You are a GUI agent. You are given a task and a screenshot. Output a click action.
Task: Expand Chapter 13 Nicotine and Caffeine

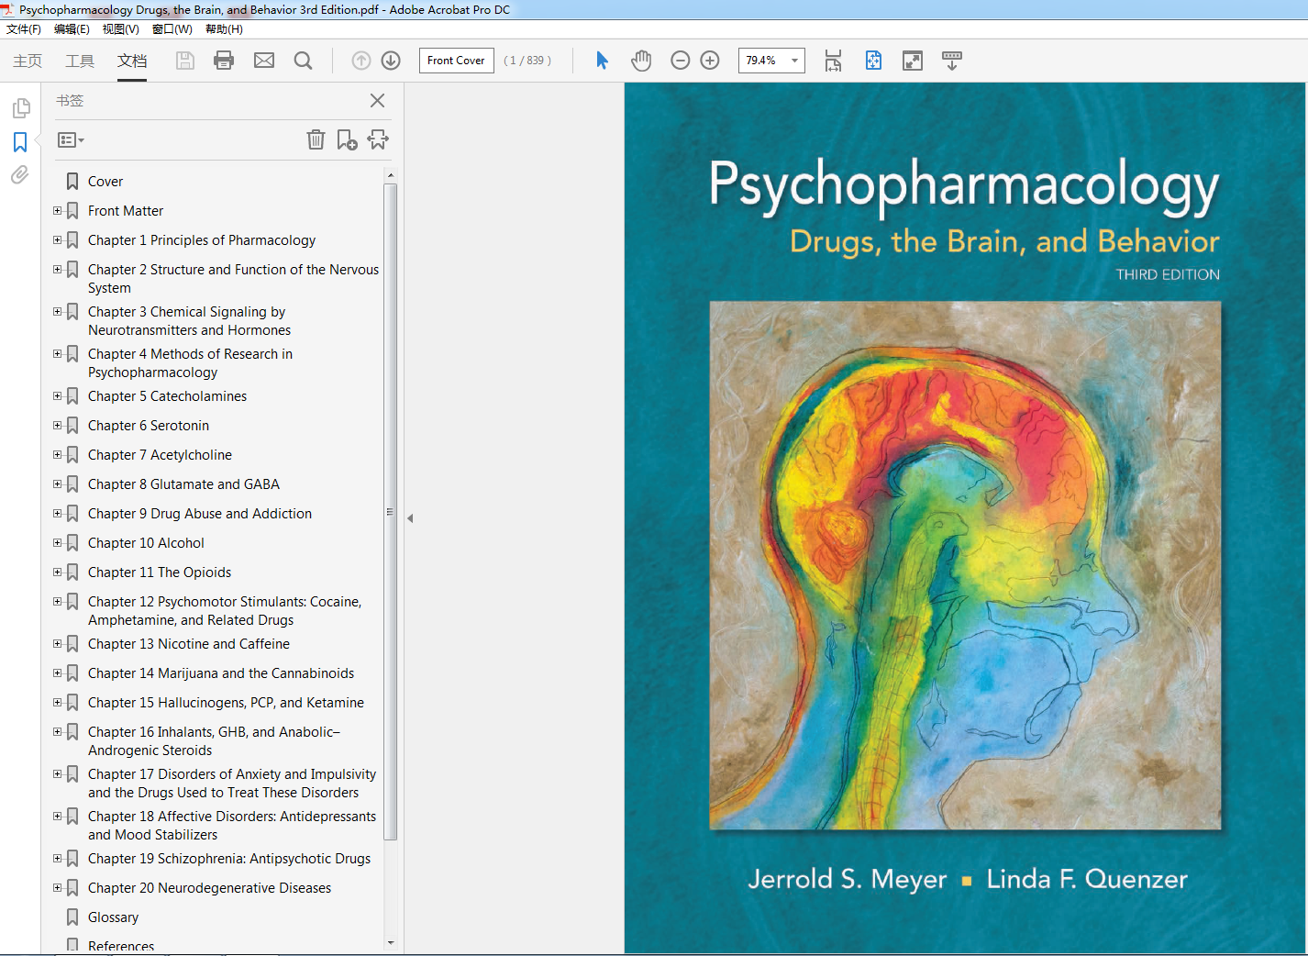click(57, 644)
